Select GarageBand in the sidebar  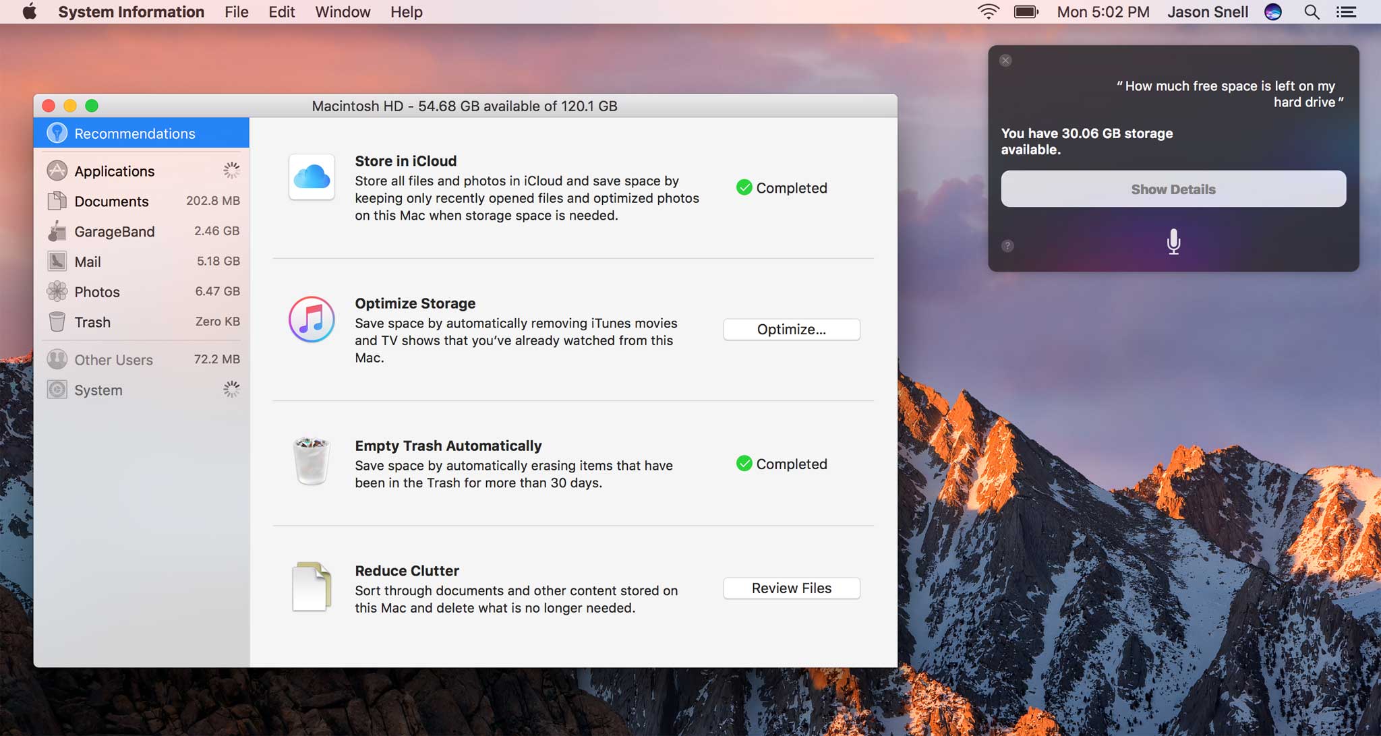(115, 232)
